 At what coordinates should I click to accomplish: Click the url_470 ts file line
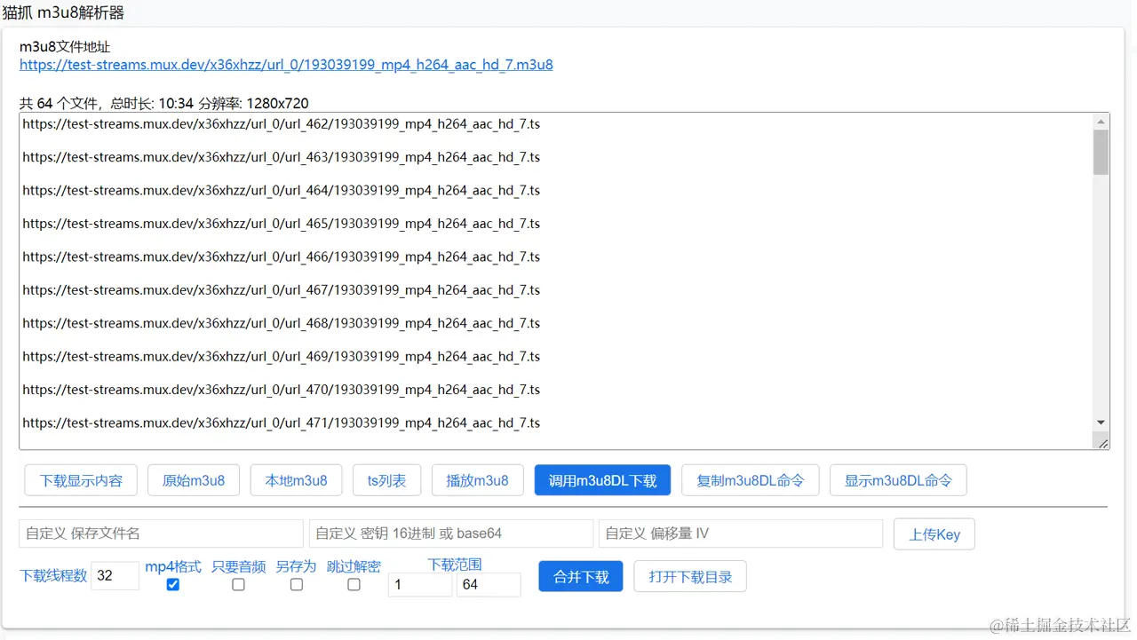[282, 390]
